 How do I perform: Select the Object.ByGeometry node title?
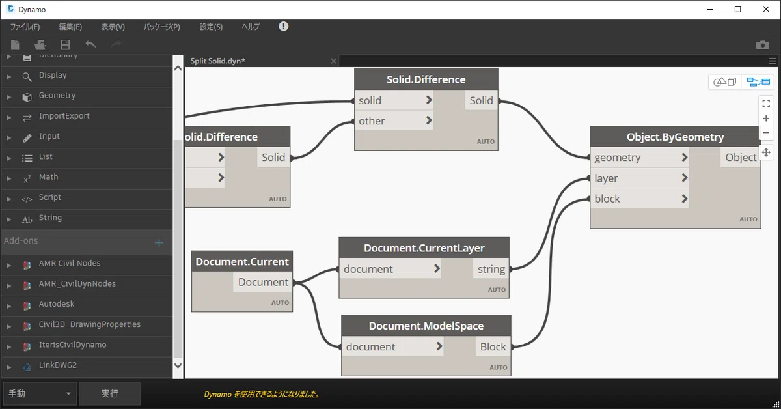point(676,137)
